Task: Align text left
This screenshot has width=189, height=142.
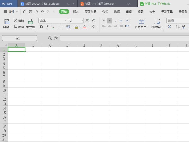Action: pyautogui.click(x=104, y=27)
